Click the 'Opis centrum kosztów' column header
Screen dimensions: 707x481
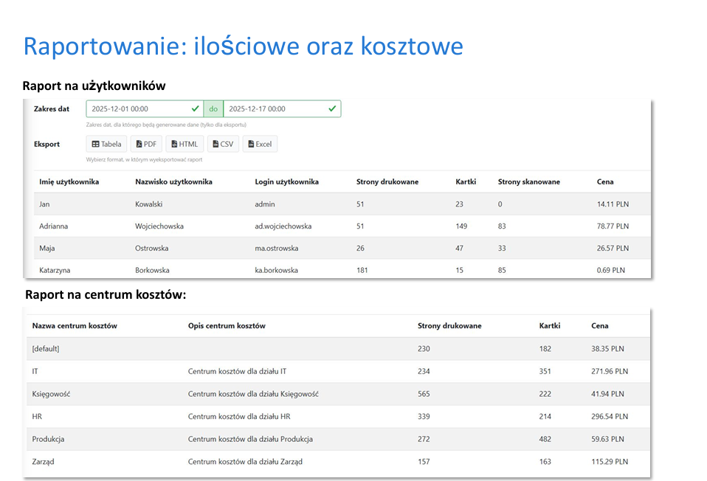point(227,326)
